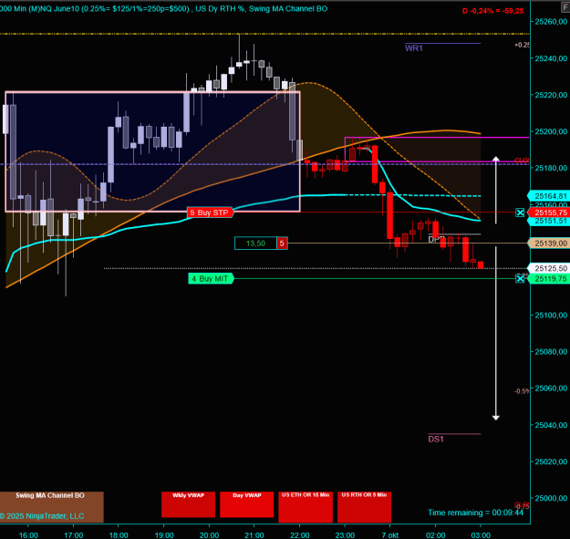Select the red '5 Buy STP' order flag
This screenshot has width=570, height=539.
tap(210, 212)
